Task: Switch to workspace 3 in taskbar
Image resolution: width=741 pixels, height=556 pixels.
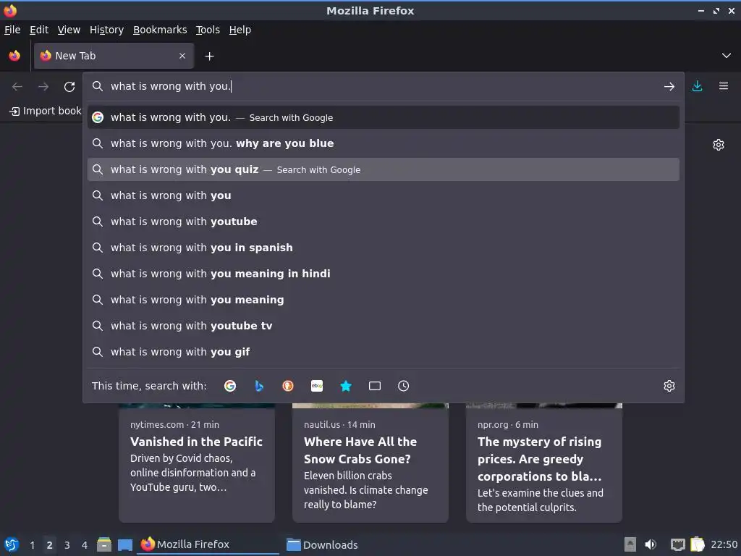Action: 67,545
